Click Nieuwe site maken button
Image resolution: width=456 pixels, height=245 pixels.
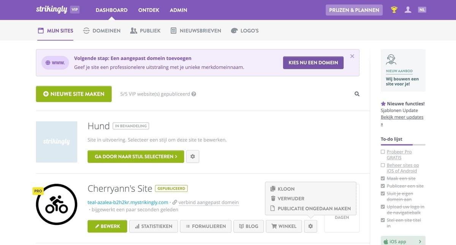[74, 94]
